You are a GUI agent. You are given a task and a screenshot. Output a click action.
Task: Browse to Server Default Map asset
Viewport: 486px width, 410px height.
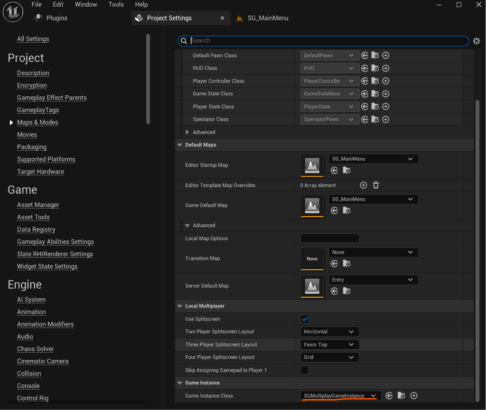tap(346, 291)
